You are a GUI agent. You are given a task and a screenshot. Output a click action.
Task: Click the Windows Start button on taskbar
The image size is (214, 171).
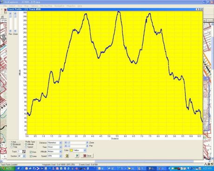pyautogui.click(x=6, y=169)
